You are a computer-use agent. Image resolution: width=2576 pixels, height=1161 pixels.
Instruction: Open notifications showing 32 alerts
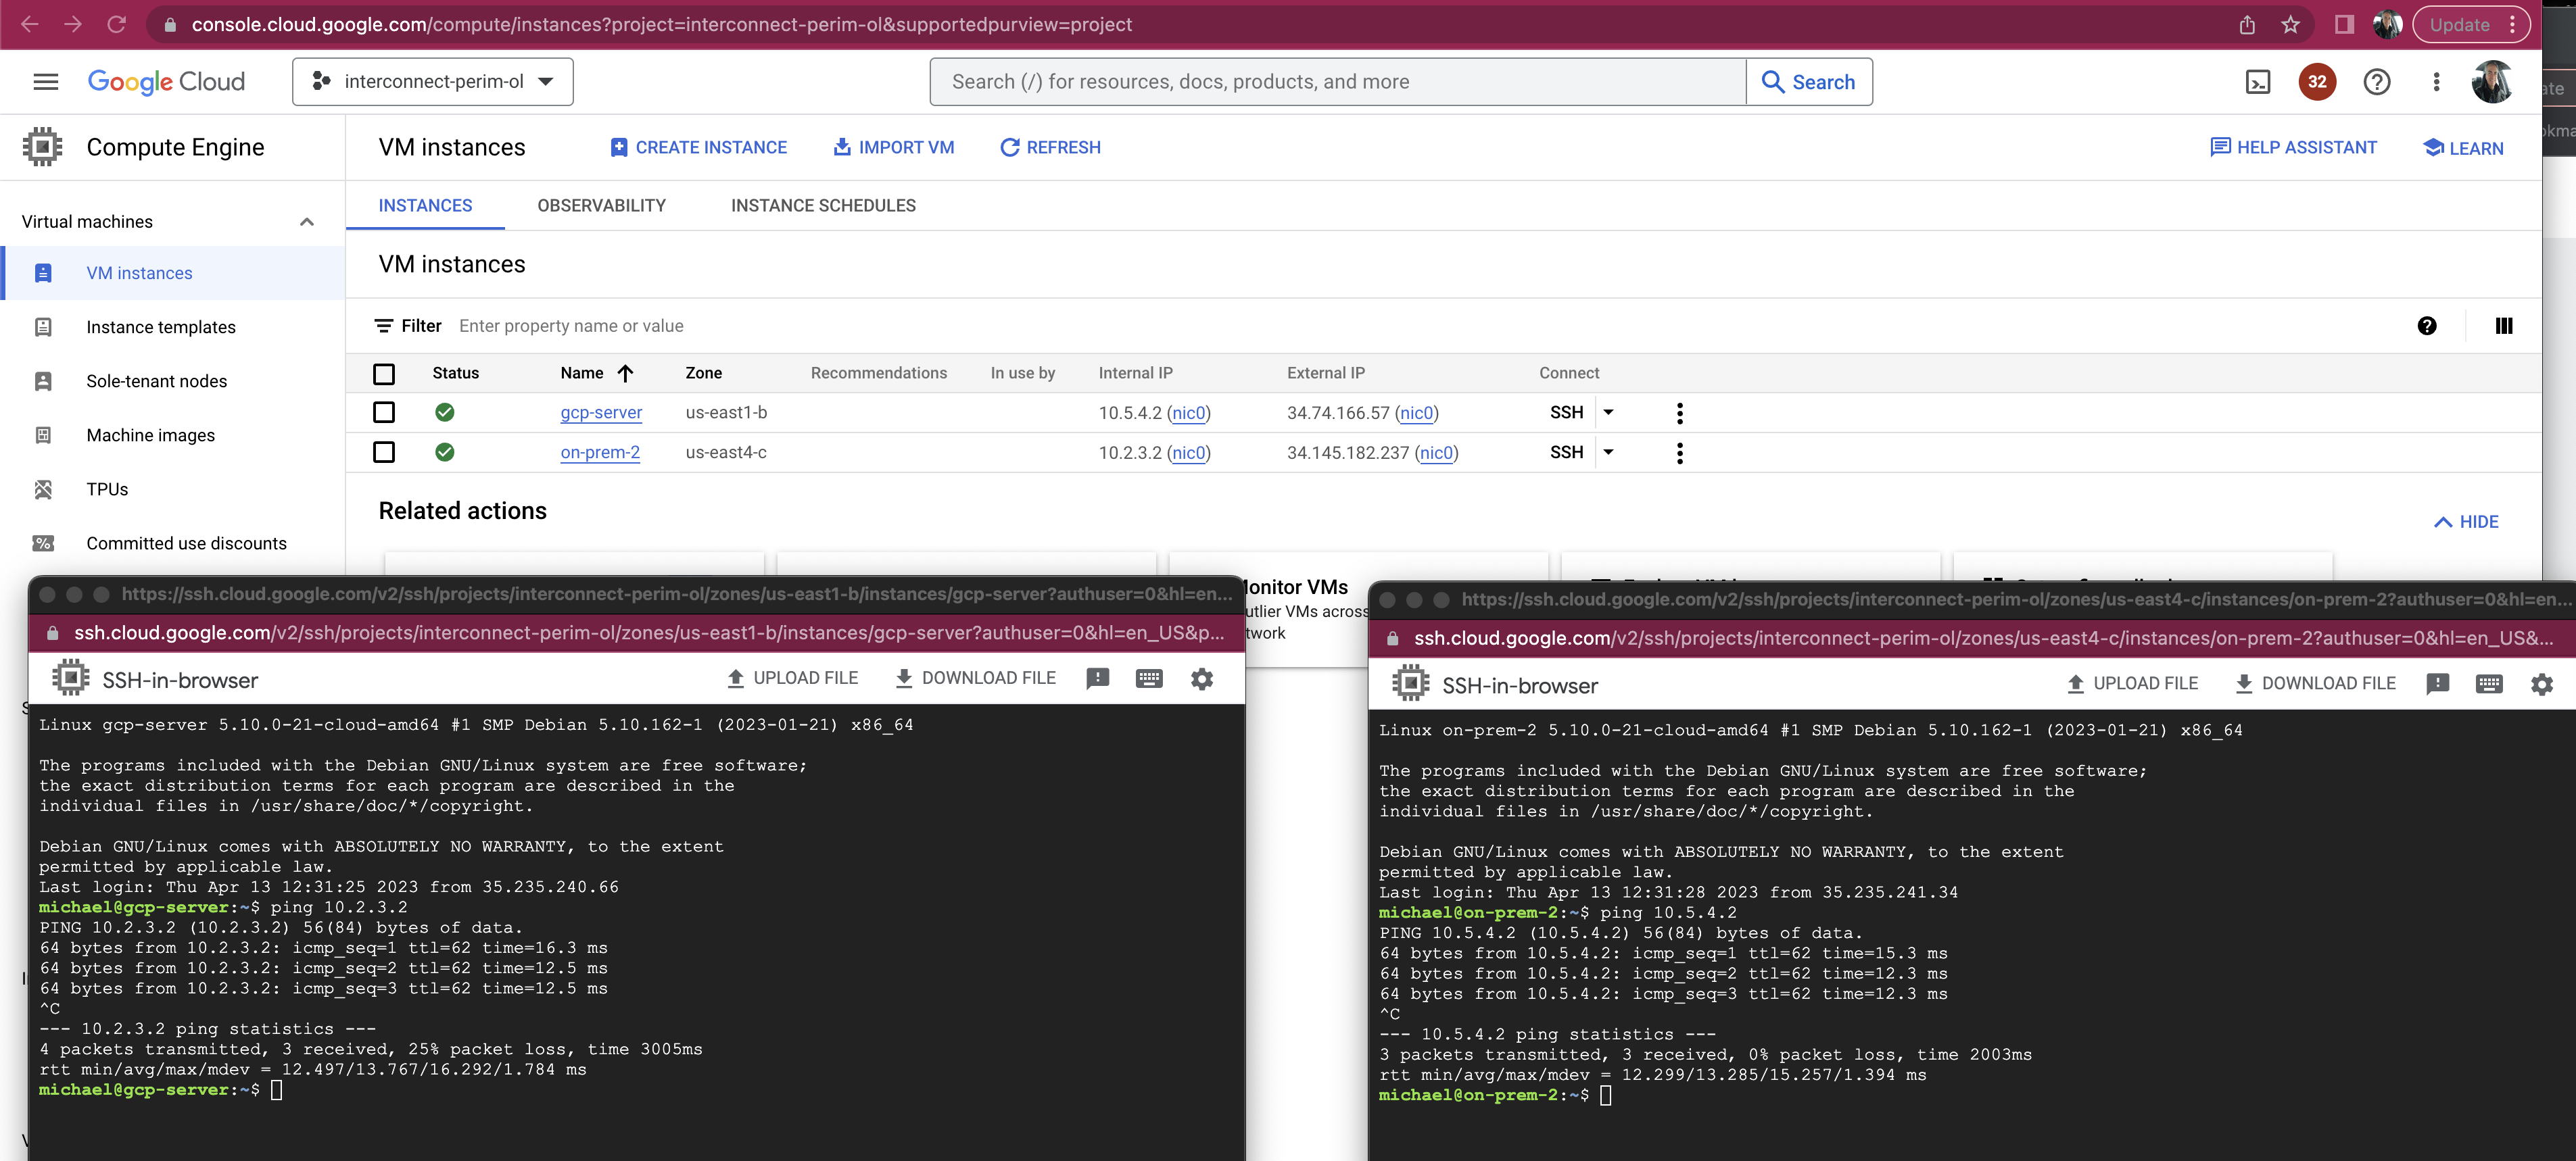click(2317, 82)
